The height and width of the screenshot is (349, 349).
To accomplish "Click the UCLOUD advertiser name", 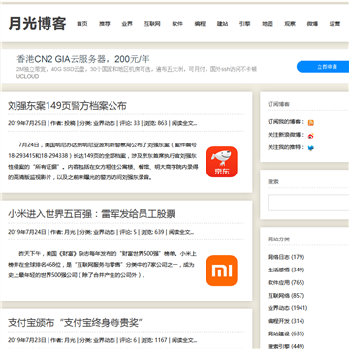I will [27, 77].
